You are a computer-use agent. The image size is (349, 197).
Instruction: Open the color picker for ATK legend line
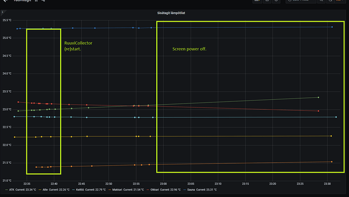tap(7, 190)
